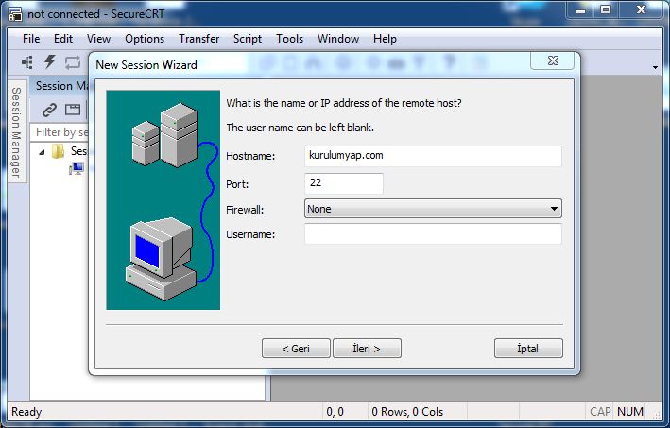Screen dimensions: 670x428
Task: Minimize the SecureCRT window
Action: (580, 10)
